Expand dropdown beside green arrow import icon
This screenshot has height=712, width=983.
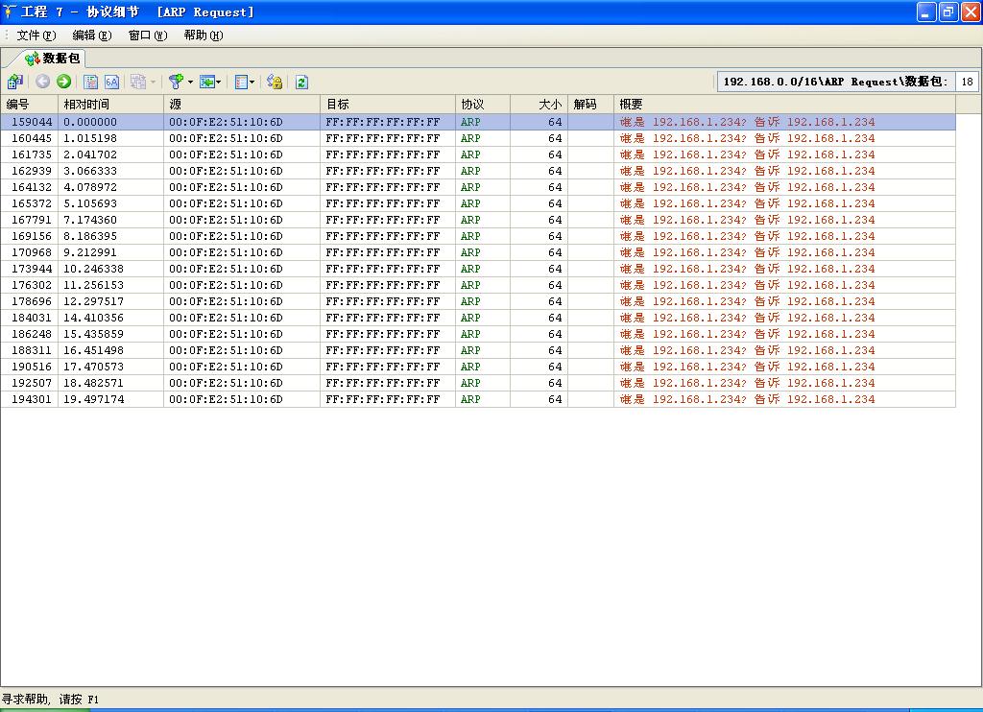click(x=220, y=83)
